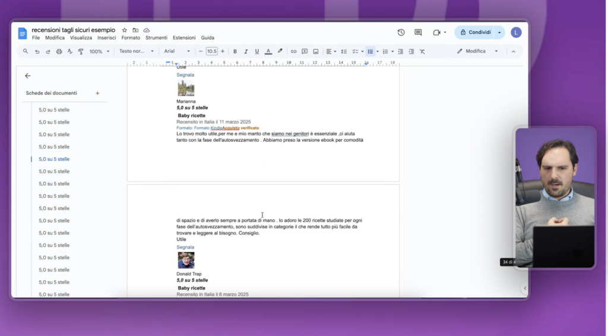The width and height of the screenshot is (608, 336).
Task: Redo the last action
Action: [47, 52]
